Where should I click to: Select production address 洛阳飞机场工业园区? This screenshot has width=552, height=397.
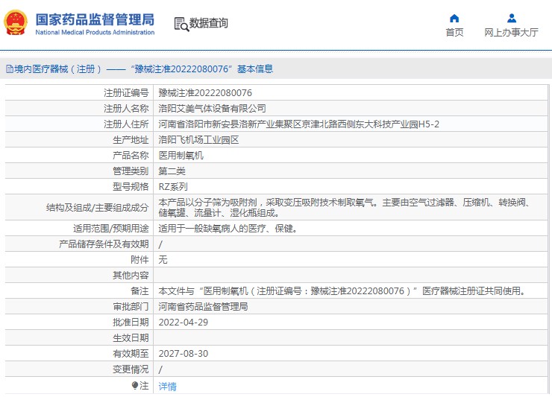tap(198, 139)
